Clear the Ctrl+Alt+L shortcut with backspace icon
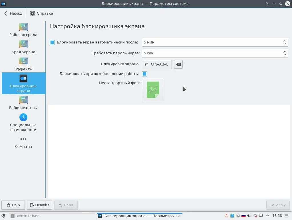This screenshot has width=292, height=220. 178,64
